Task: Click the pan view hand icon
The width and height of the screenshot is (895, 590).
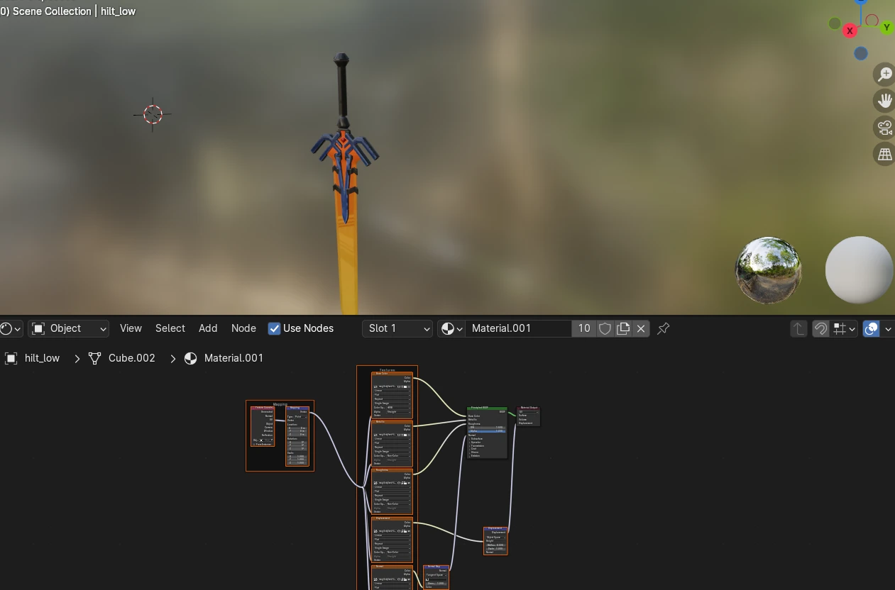Action: tap(884, 101)
